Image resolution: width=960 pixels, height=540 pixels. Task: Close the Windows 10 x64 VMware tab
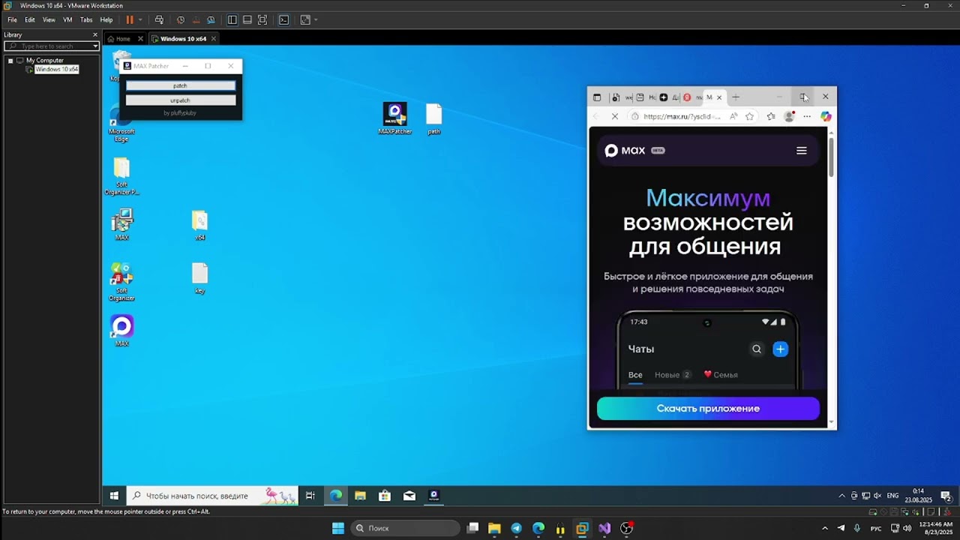tap(213, 38)
